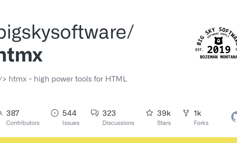
Task: Click the 387 contributors count
Action: coord(13,113)
